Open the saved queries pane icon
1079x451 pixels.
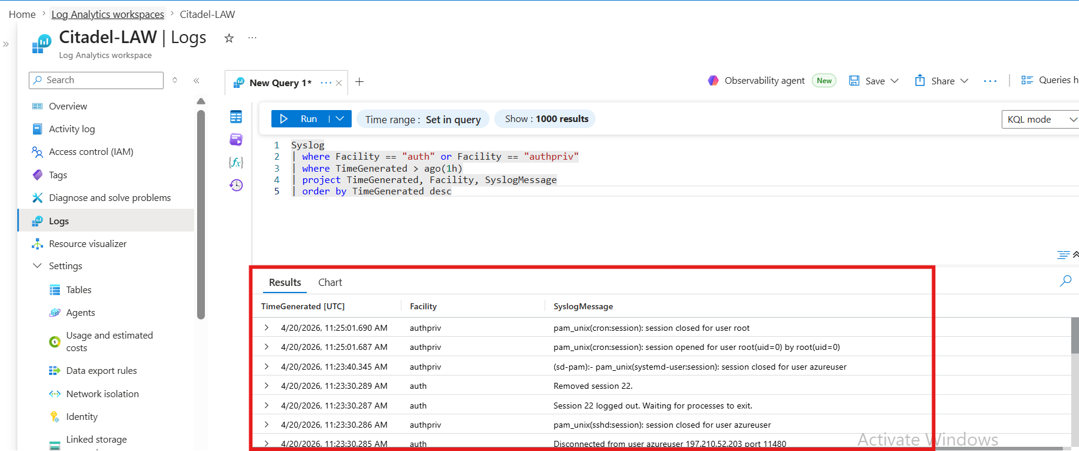tap(236, 139)
